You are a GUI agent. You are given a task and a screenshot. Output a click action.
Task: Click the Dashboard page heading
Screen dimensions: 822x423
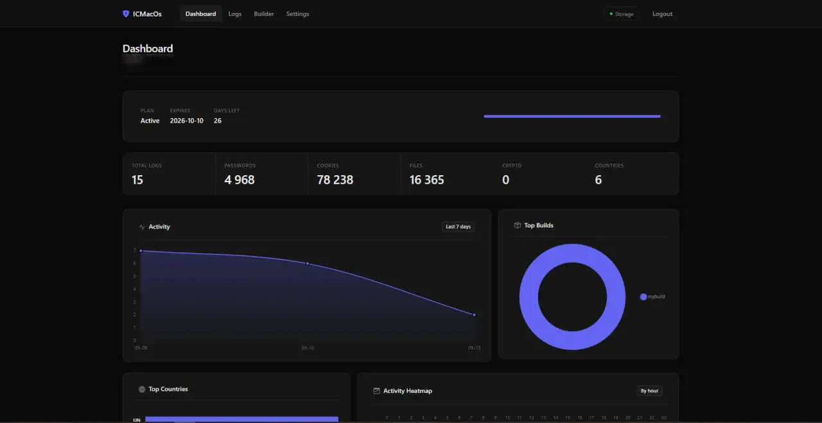click(148, 48)
